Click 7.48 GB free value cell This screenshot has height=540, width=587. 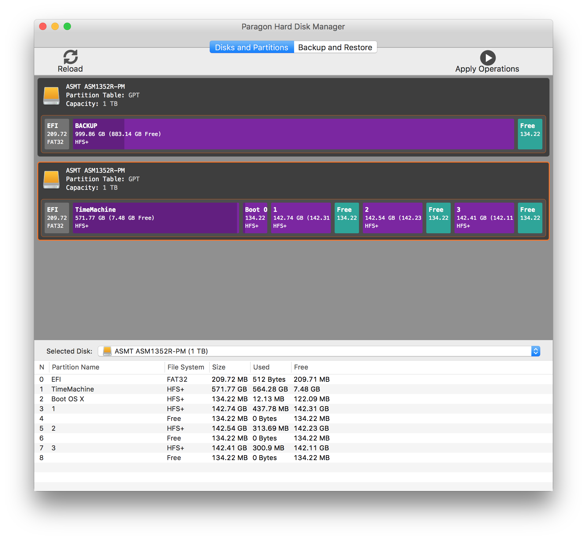307,389
